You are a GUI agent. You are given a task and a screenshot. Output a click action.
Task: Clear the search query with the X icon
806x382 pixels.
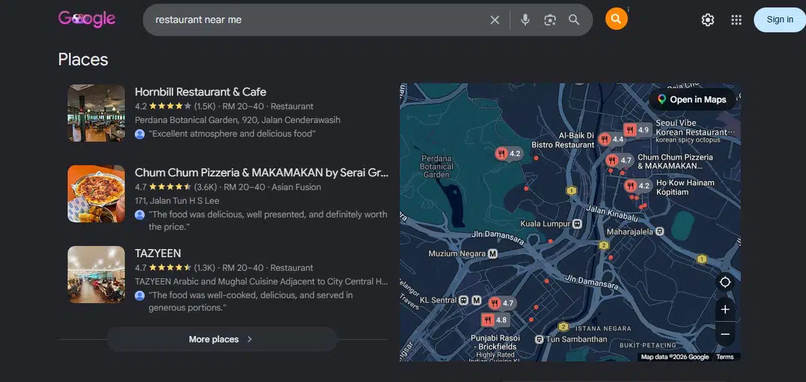[495, 20]
